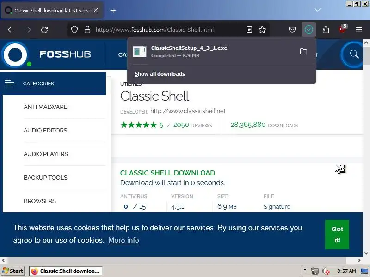This screenshot has width=370, height=277.
Task: Click the horizontal scrollbar right arrow
Action: pos(359,260)
